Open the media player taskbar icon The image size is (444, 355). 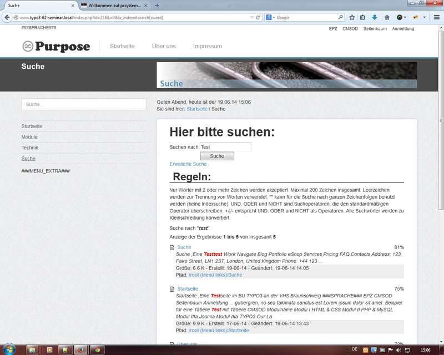click(49, 350)
